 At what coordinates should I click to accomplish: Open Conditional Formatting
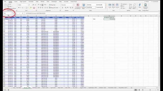point(78,6)
